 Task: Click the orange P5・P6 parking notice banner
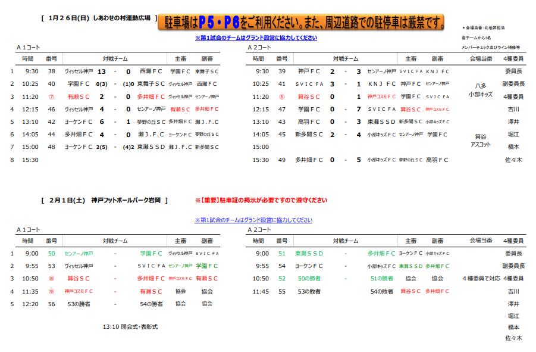point(301,22)
